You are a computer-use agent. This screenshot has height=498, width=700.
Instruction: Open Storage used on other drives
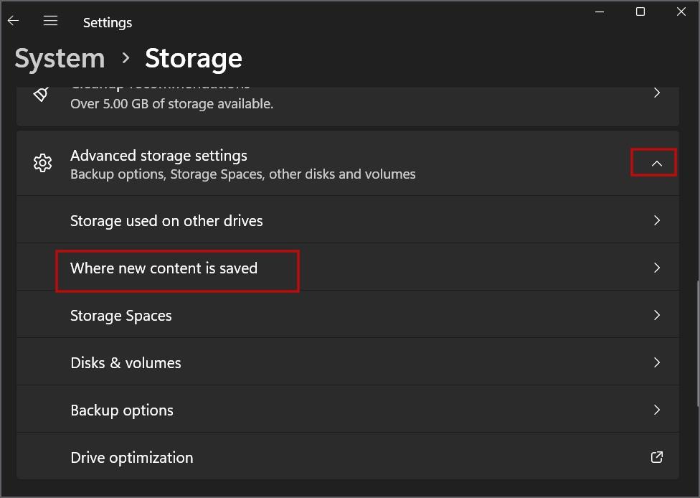point(348,220)
